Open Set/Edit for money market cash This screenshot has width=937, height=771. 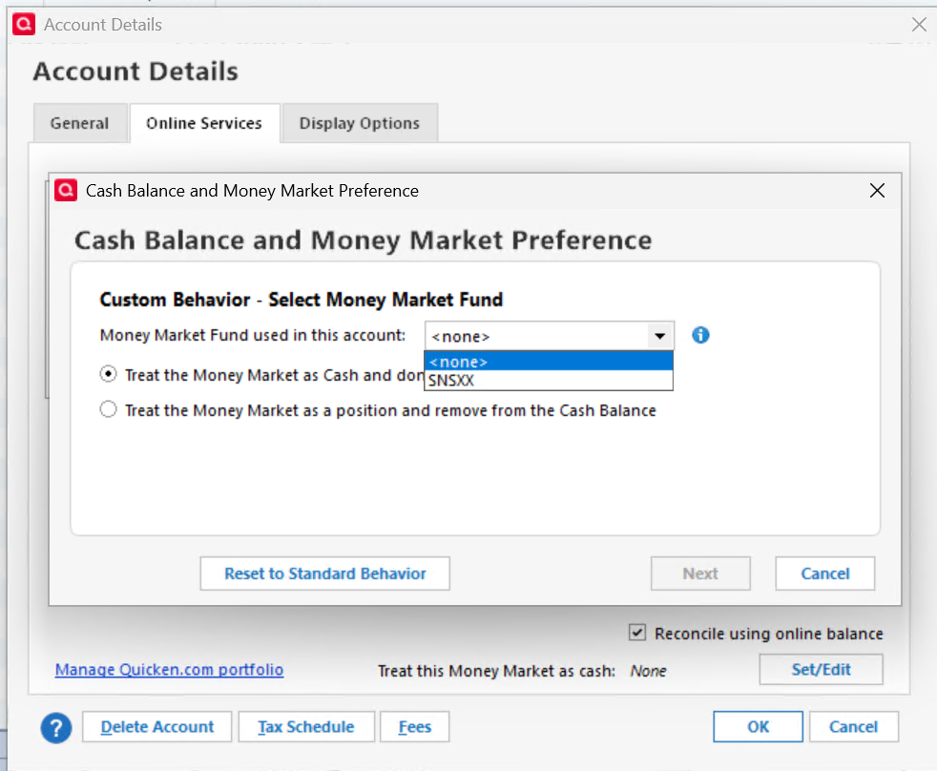[822, 670]
